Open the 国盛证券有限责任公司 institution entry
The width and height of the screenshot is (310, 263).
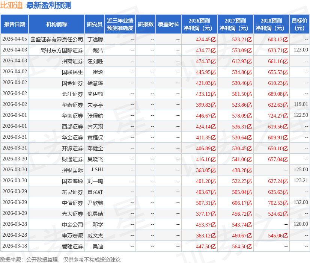57,39
